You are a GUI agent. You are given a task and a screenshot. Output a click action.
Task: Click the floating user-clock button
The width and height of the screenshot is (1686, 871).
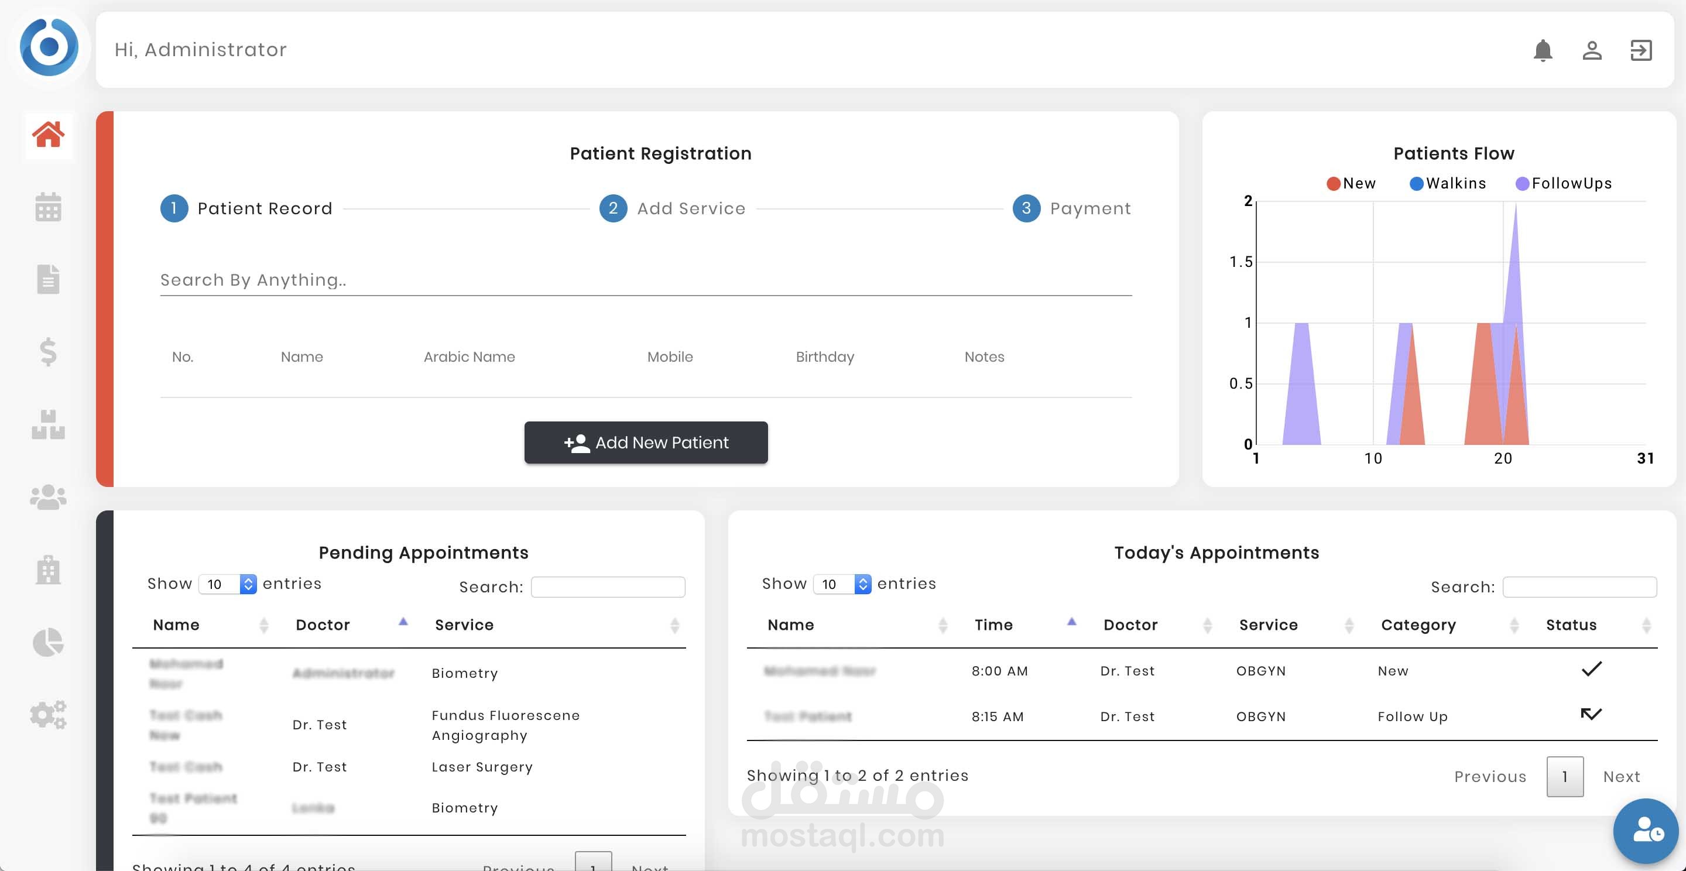click(1646, 831)
